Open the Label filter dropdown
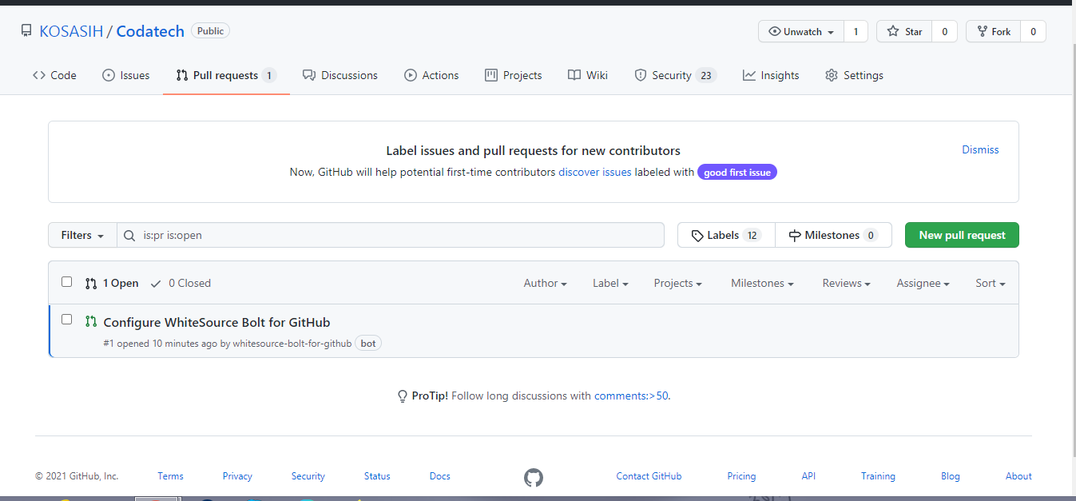Screen dimensions: 1076x501 [610, 283]
